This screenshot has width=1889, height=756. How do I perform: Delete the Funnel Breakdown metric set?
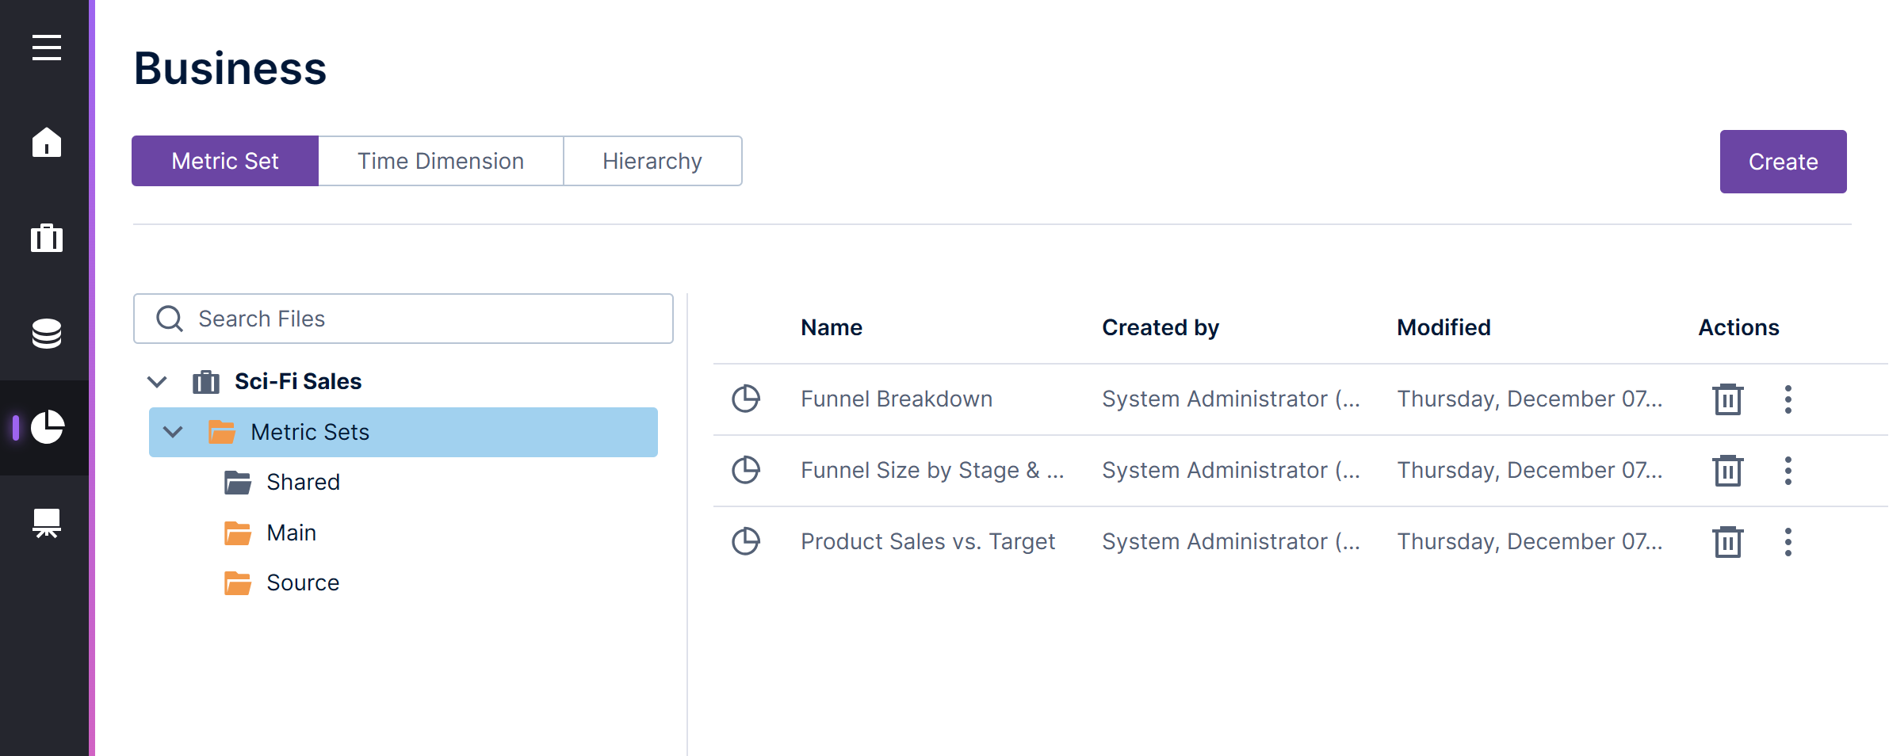[x=1727, y=399]
